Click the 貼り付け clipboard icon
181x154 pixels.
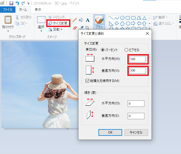[x=8, y=19]
